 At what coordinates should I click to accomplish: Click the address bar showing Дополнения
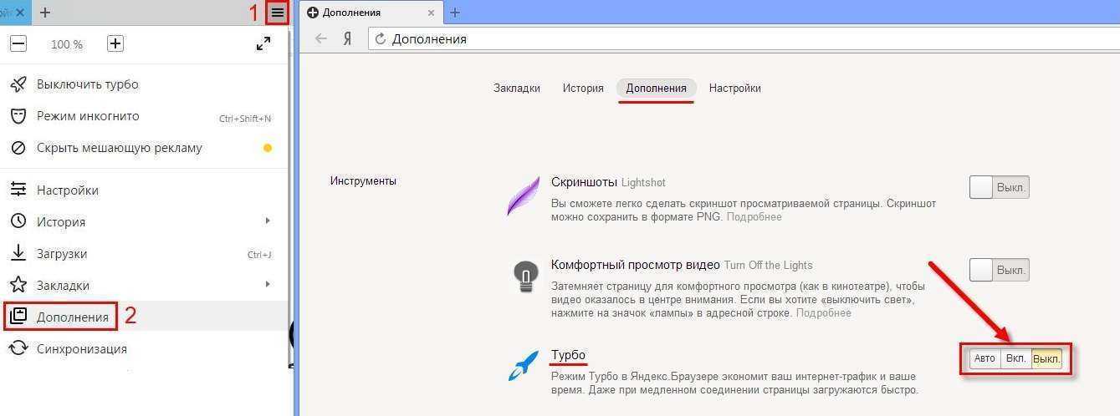click(x=669, y=39)
